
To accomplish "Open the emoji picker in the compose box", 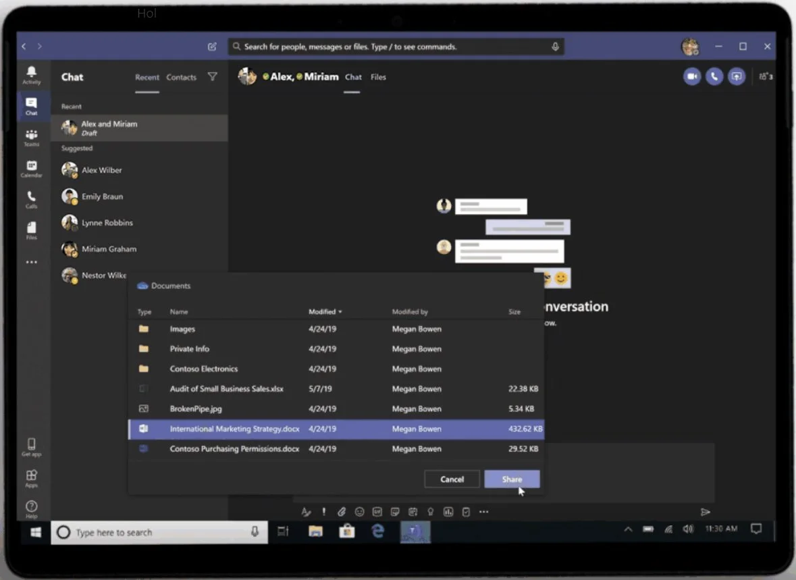I will tap(359, 512).
